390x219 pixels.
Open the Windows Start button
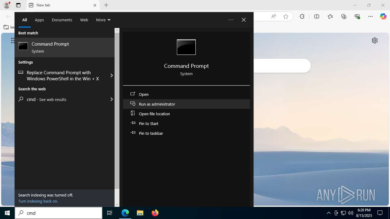(7, 213)
